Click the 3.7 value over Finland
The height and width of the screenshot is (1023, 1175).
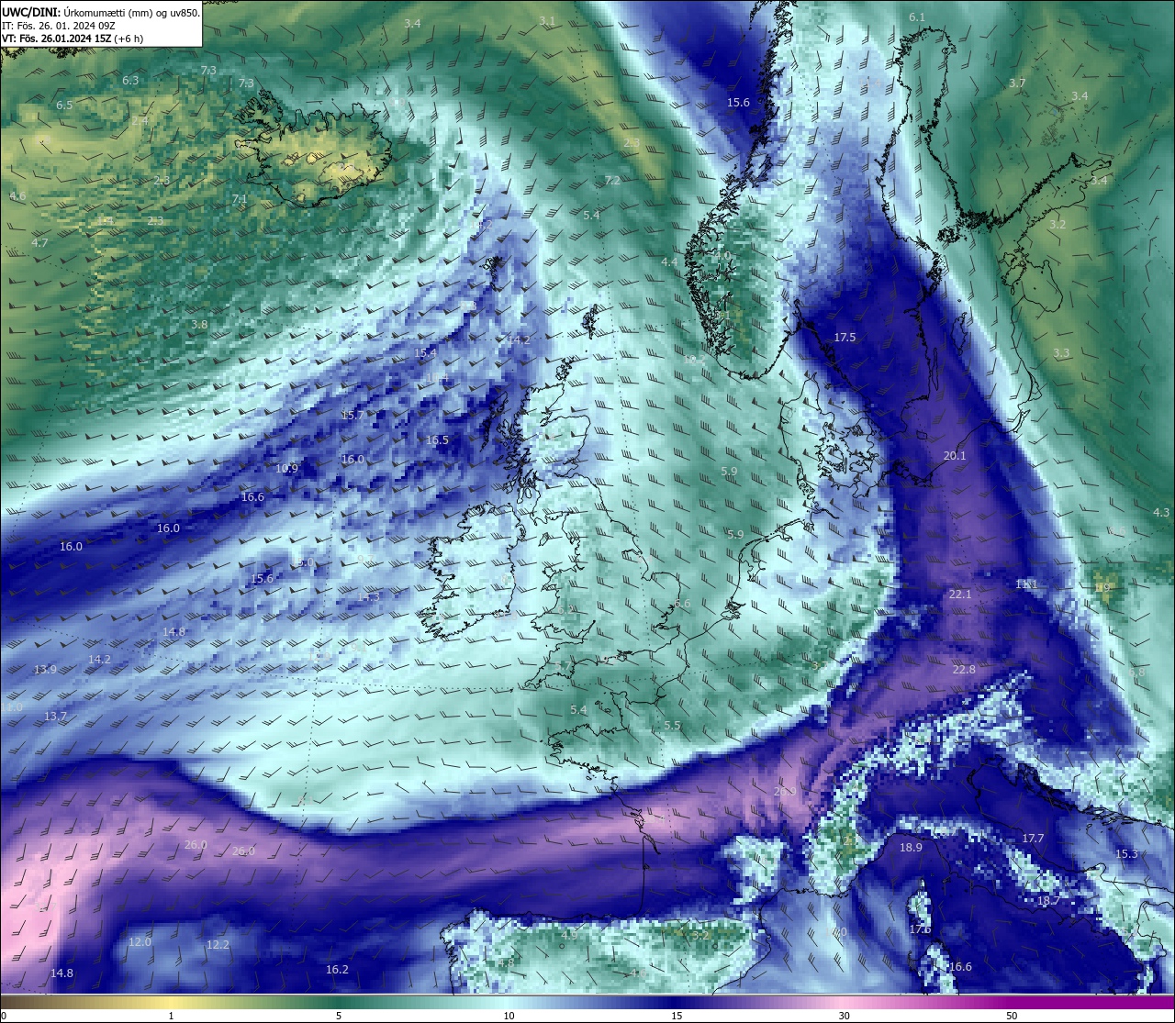(1017, 83)
